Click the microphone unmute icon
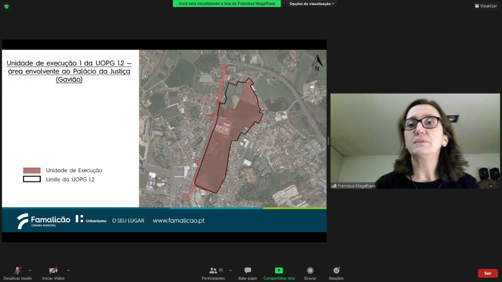Image resolution: width=502 pixels, height=282 pixels. (x=17, y=270)
